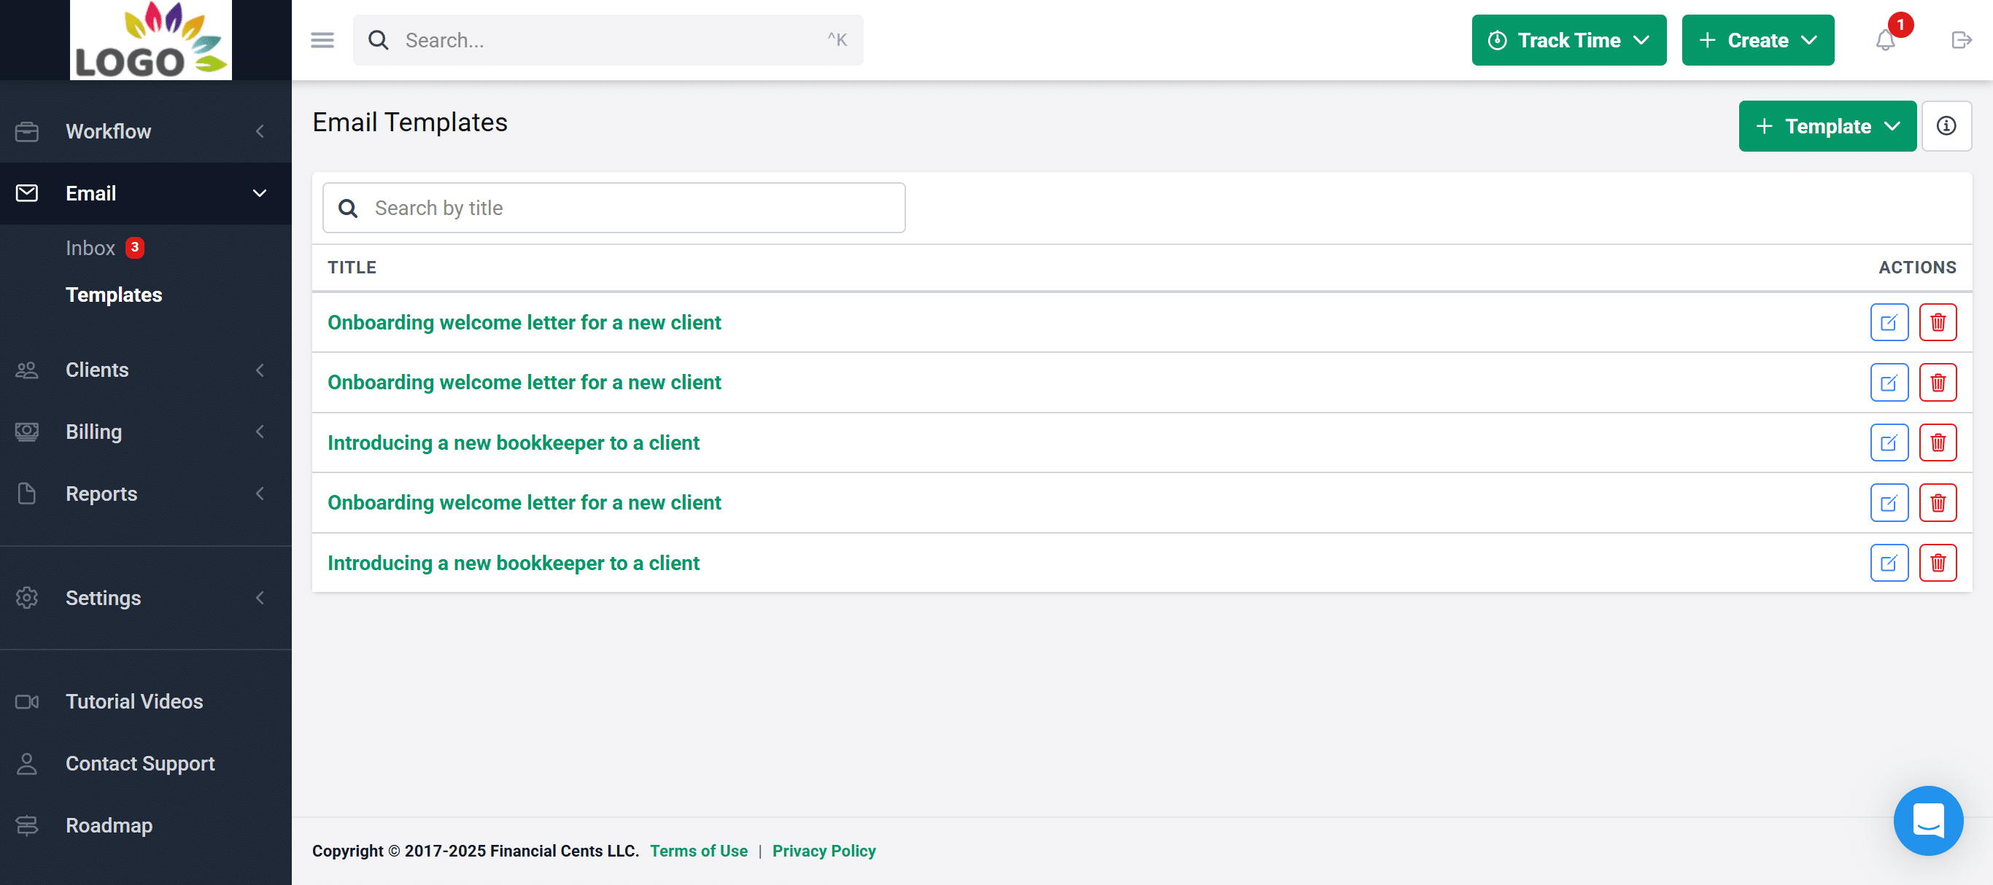Delete second Onboarding welcome letter template
Viewport: 1993px width, 885px height.
click(x=1938, y=383)
